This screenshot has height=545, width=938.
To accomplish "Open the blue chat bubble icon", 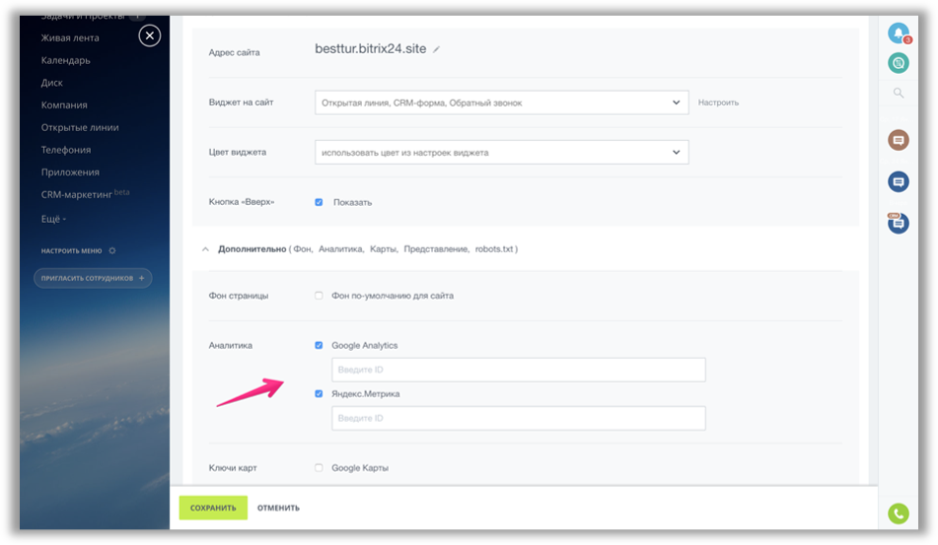I will click(898, 181).
